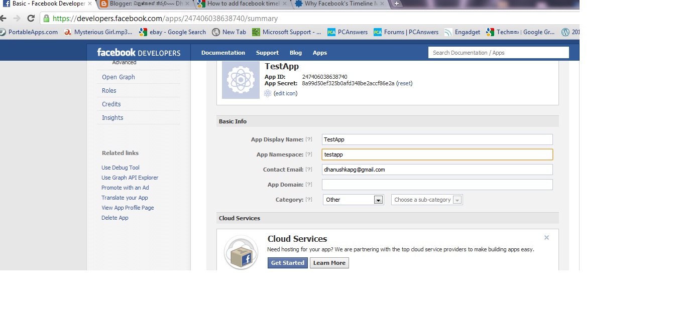Click the Advanced sidebar item

(x=124, y=63)
